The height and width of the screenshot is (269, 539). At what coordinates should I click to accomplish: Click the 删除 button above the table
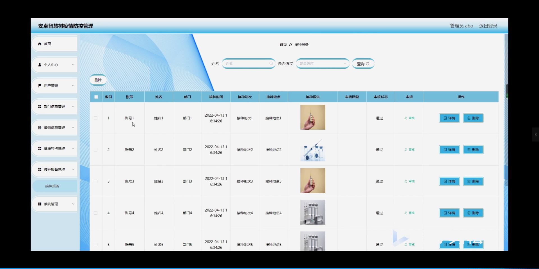tap(98, 80)
